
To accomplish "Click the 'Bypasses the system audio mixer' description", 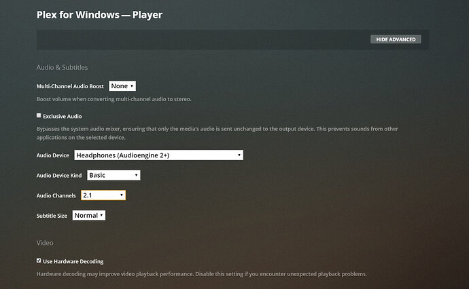I will point(217,133).
